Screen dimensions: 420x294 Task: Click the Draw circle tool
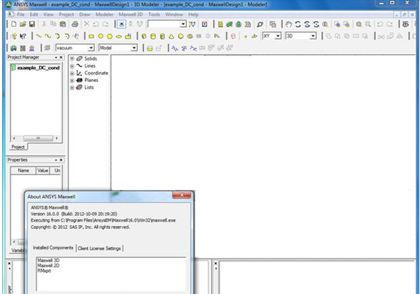[x=101, y=35]
